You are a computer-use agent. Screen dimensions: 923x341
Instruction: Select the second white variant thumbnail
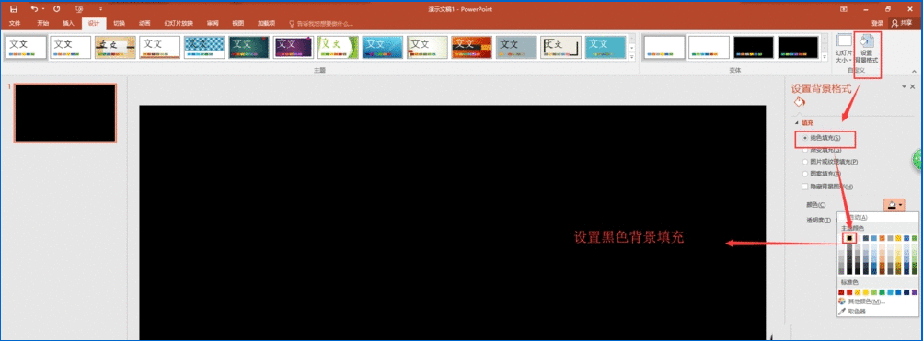point(710,47)
